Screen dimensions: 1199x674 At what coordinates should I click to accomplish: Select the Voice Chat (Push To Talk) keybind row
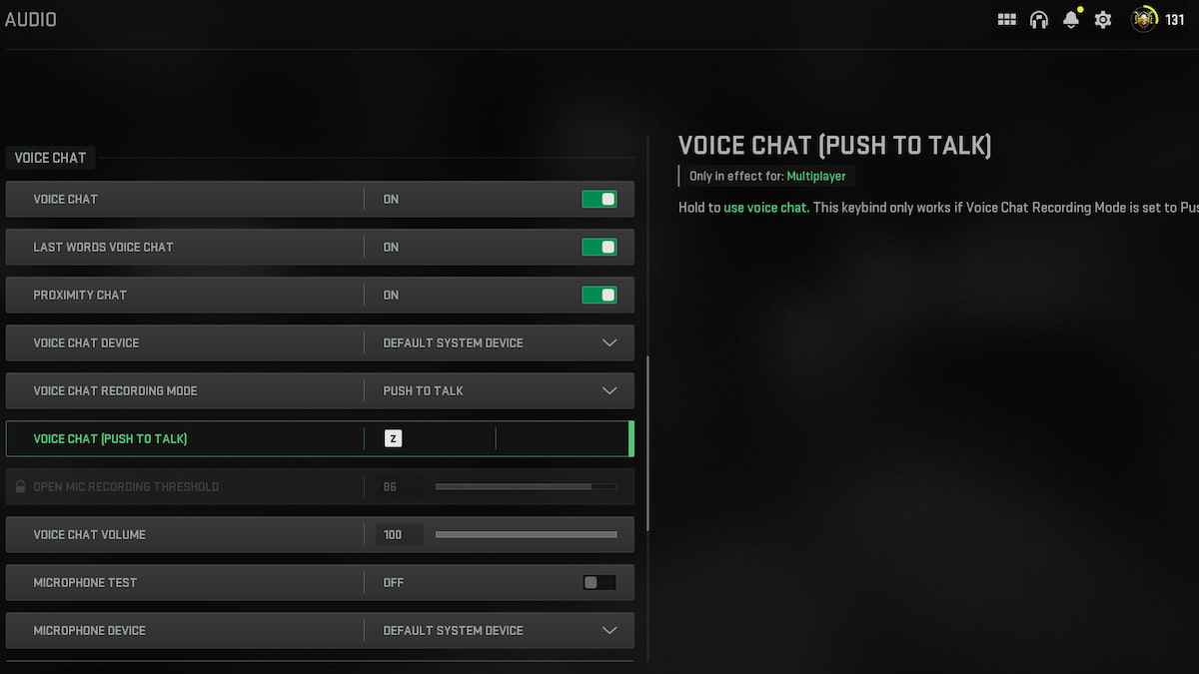[x=320, y=438]
